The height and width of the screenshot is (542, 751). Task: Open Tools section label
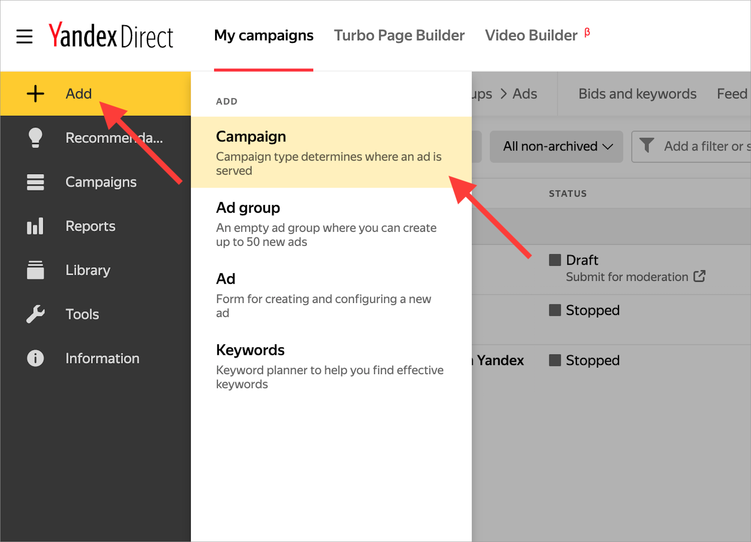[x=82, y=314]
